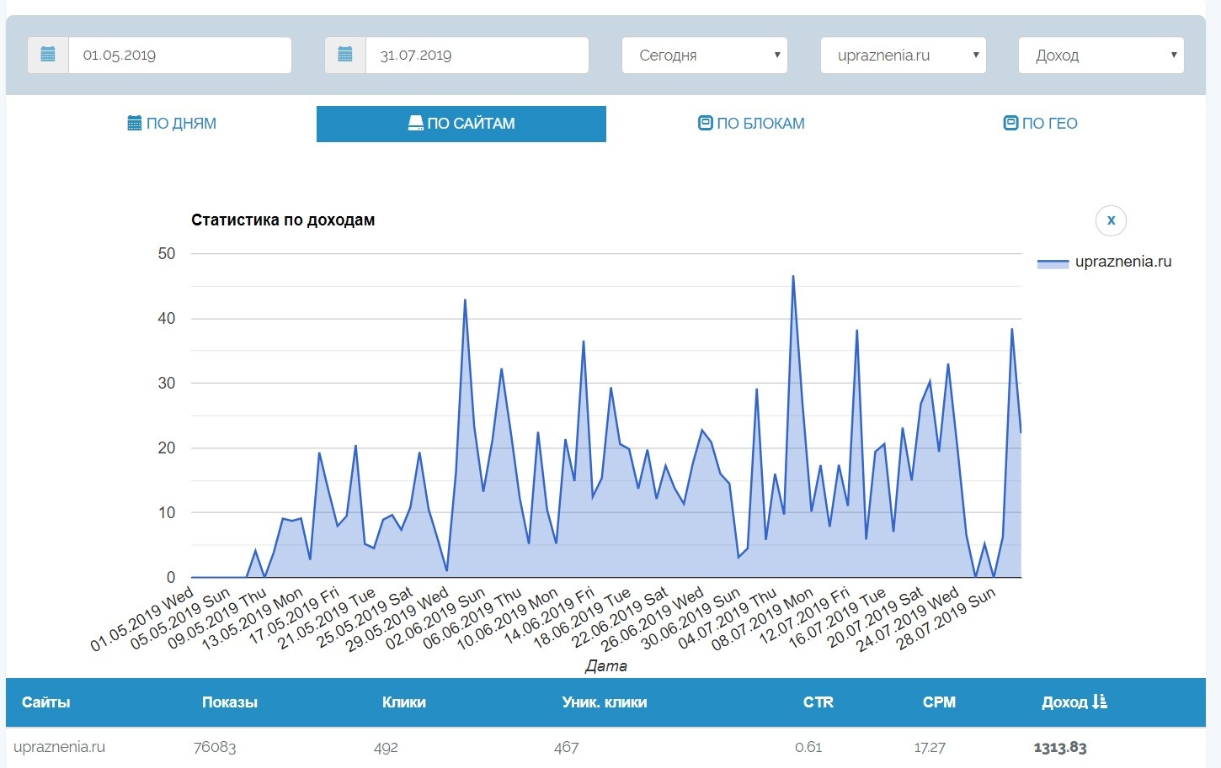
Task: Open the ПО БЛОКАМ tab
Action: pos(751,124)
